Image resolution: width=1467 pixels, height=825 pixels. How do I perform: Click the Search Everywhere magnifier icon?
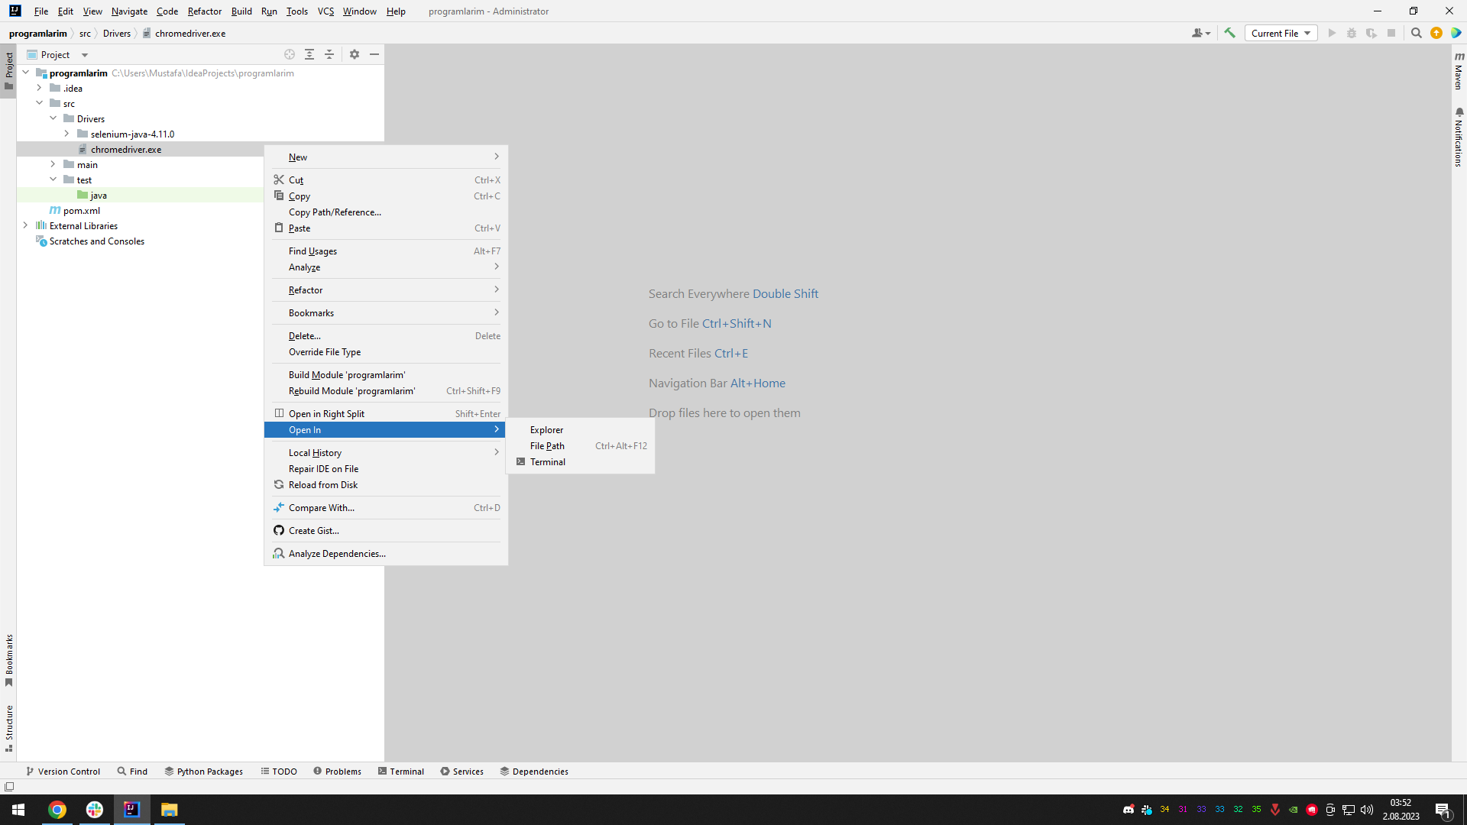click(1416, 33)
